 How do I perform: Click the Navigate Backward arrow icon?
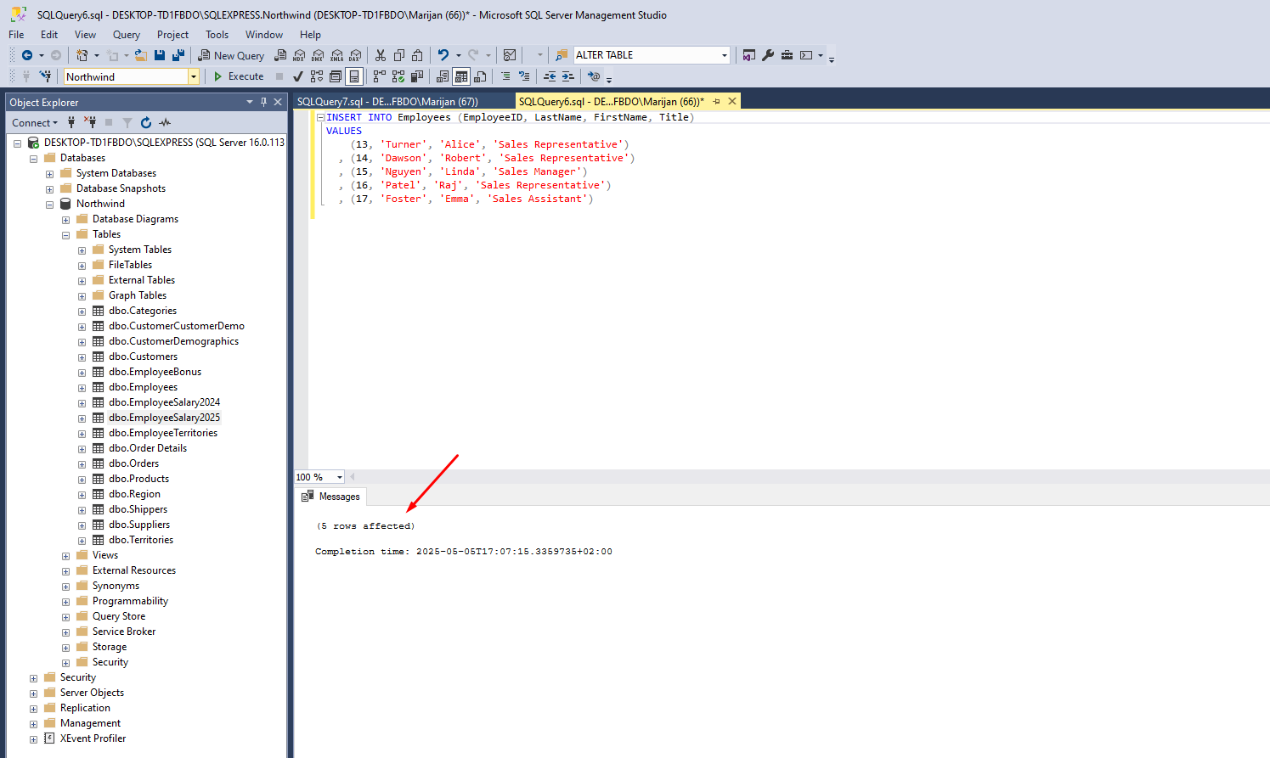(27, 55)
